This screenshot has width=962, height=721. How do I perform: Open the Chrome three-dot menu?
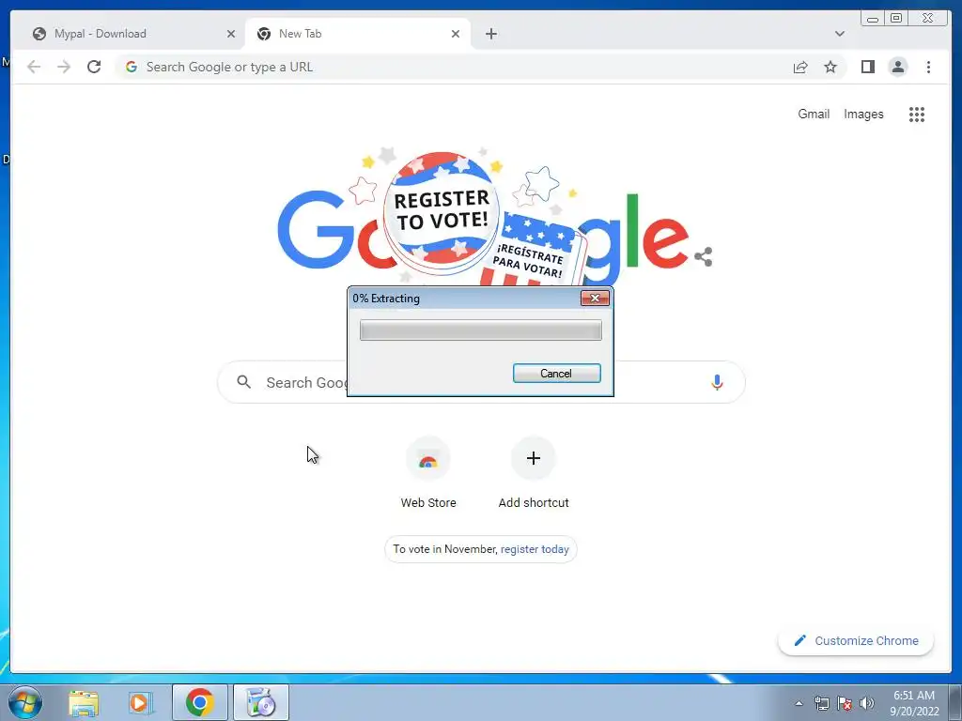[x=928, y=67]
